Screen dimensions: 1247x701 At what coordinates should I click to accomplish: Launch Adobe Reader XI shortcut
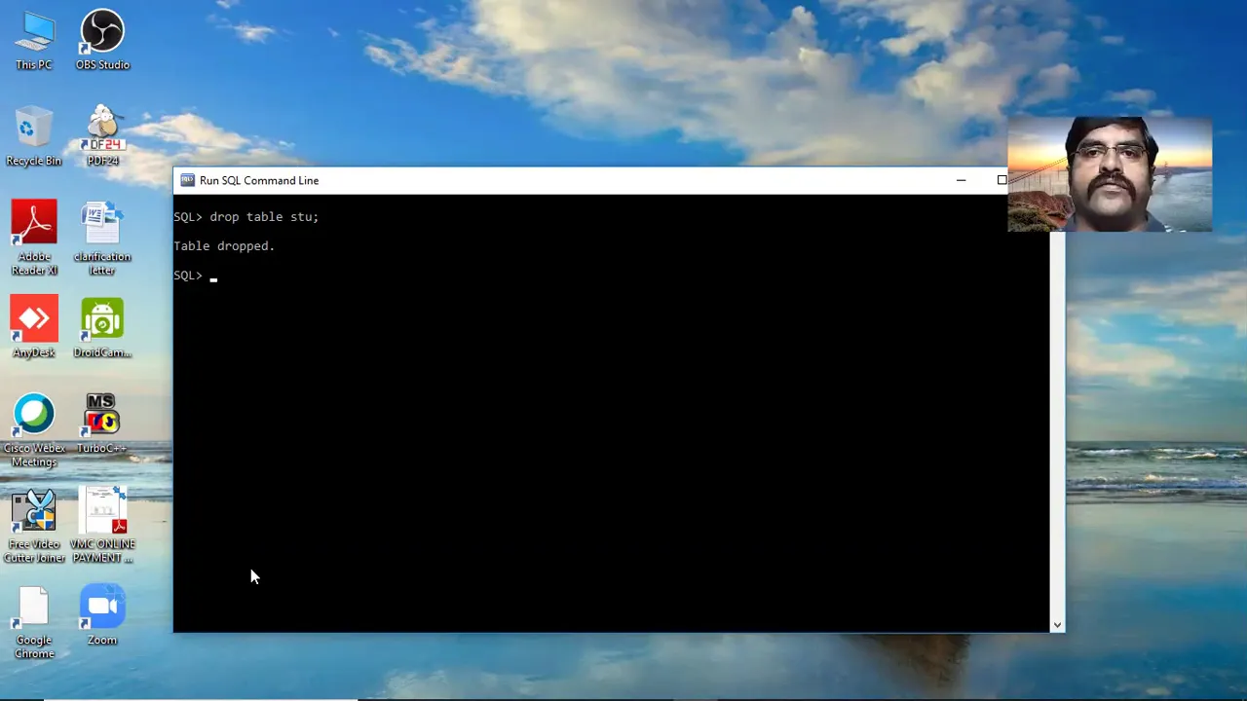[x=34, y=238]
